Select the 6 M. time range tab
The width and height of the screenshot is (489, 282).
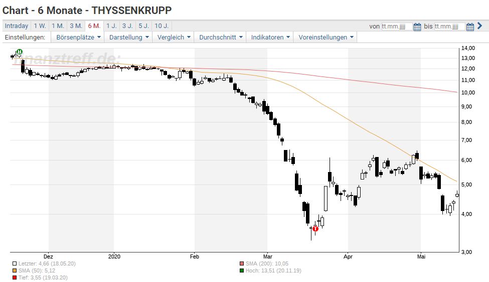tap(94, 26)
